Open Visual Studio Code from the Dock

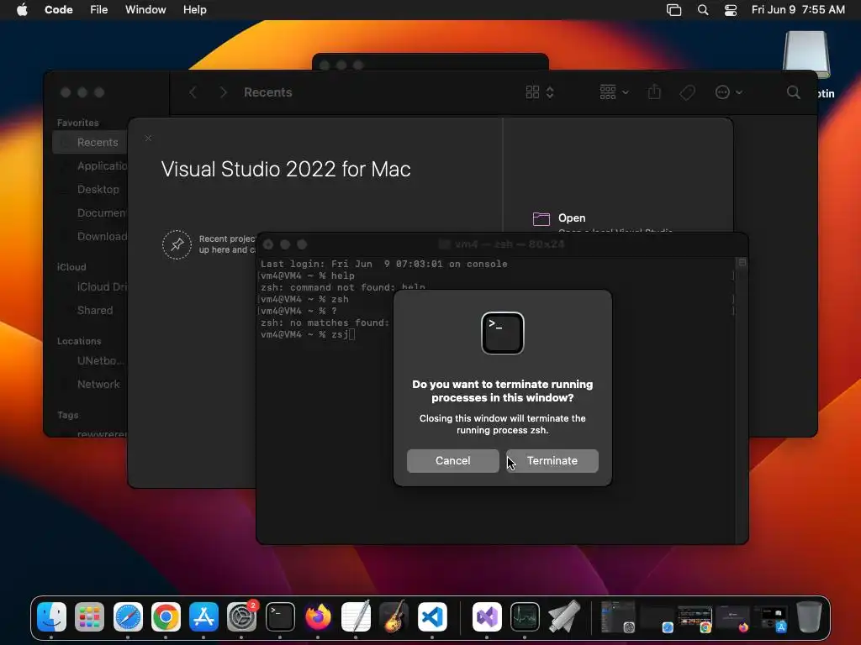tap(432, 617)
